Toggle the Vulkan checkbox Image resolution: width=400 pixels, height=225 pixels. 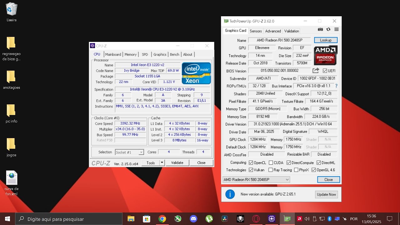[251, 170]
